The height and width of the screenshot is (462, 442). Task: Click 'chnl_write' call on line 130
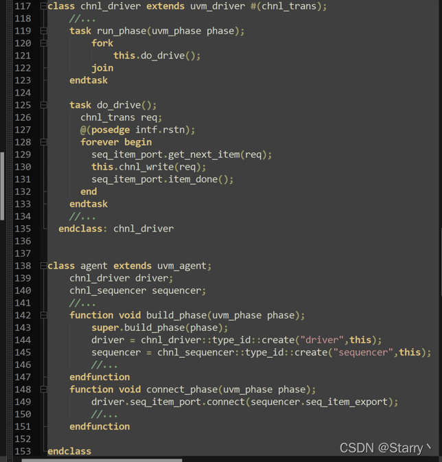click(x=146, y=167)
